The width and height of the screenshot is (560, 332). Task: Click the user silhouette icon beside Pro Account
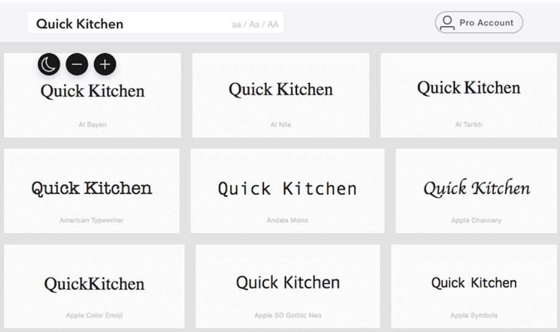point(448,23)
